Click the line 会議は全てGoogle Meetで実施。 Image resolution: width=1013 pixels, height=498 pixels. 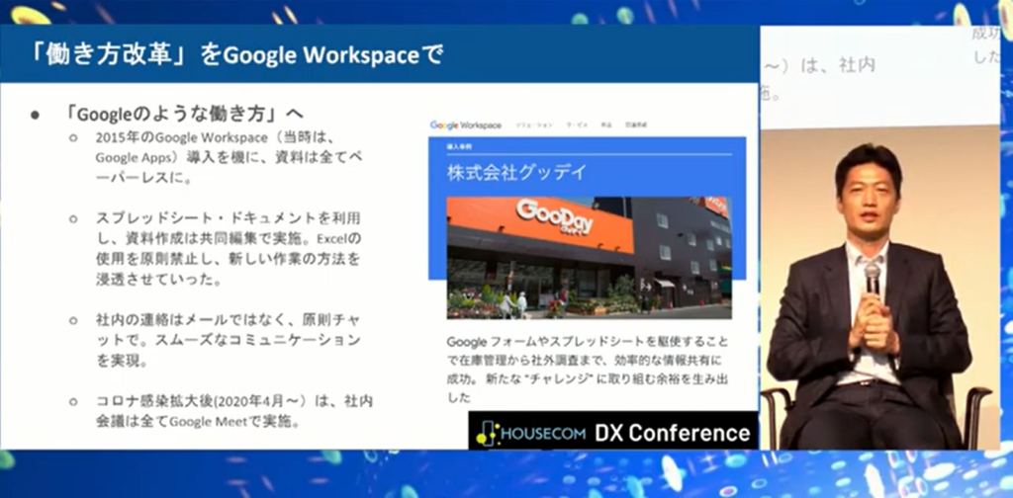tap(197, 422)
